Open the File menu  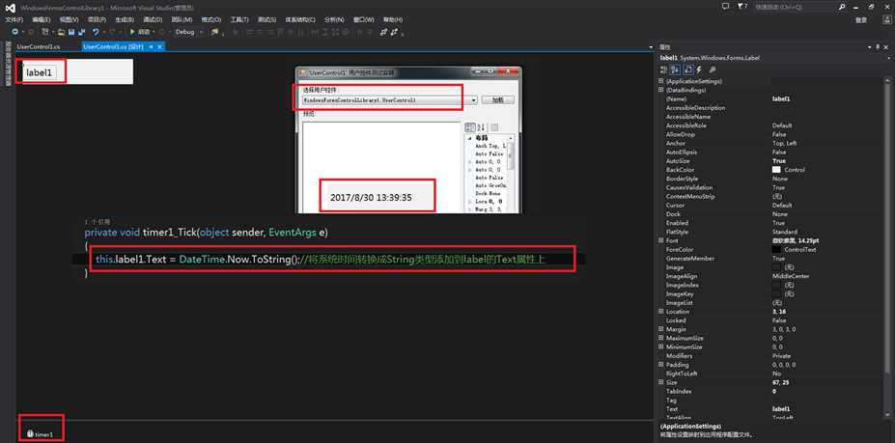[x=14, y=19]
